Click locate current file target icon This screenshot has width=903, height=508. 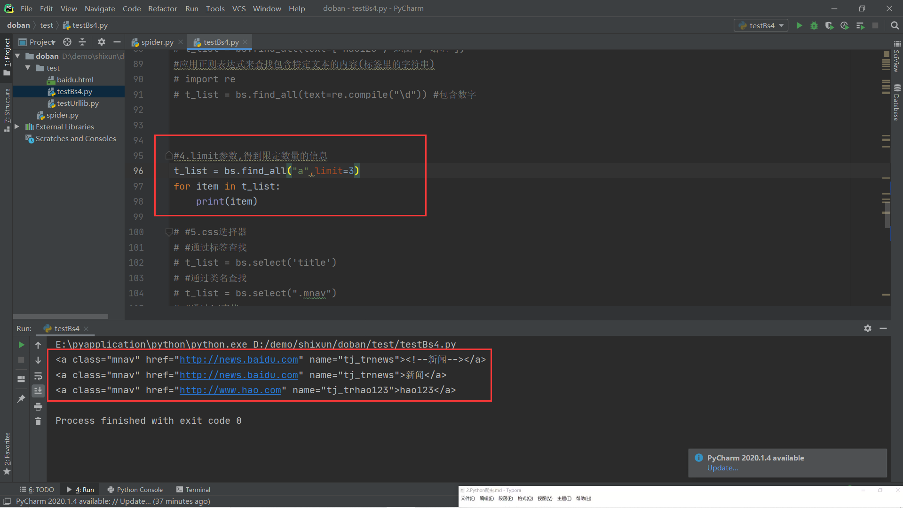(x=67, y=42)
